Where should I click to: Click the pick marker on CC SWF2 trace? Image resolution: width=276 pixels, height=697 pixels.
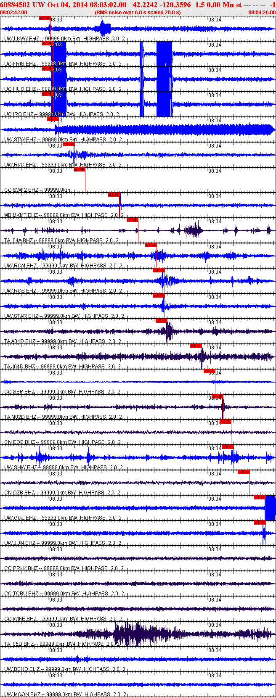(79, 170)
